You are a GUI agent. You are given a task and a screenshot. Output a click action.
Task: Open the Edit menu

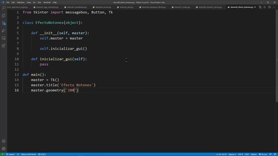tap(13, 3)
